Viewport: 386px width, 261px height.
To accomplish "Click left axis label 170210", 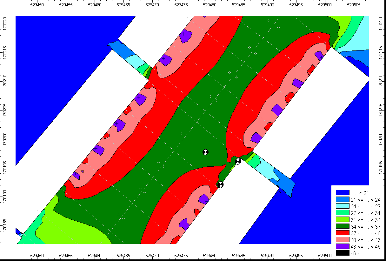I will pyautogui.click(x=5, y=81).
